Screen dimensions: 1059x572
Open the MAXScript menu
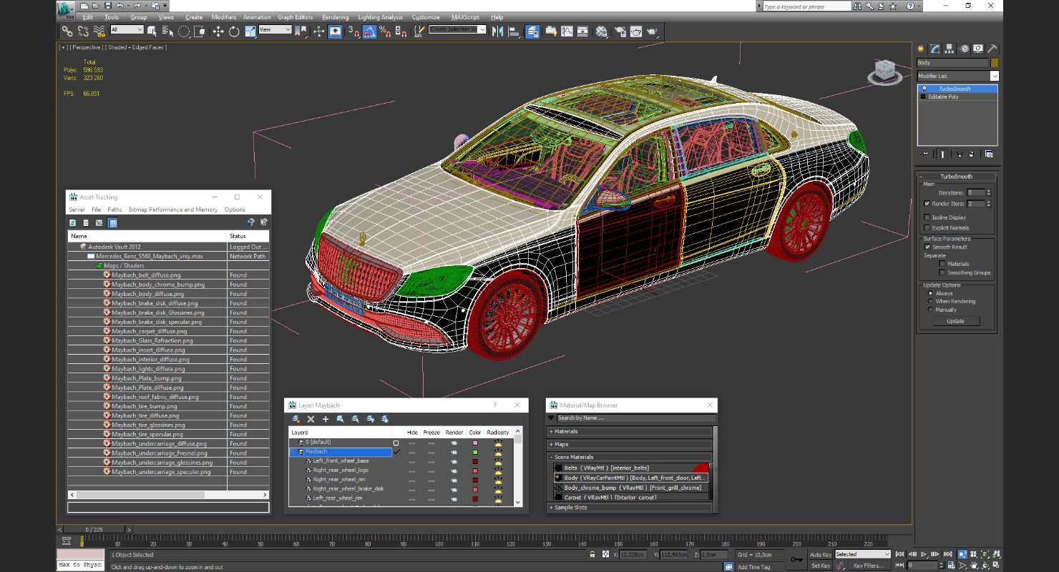(466, 17)
